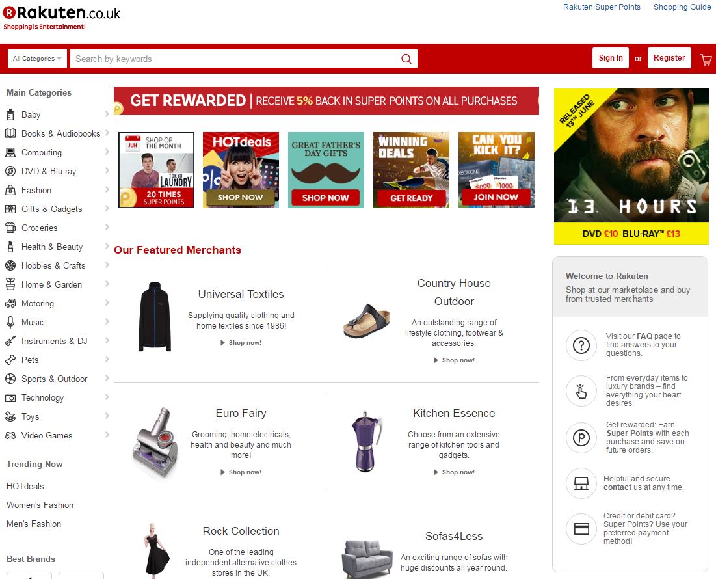Click the FAQ question mark icon
Viewport: 716px width, 579px height.
coord(581,345)
